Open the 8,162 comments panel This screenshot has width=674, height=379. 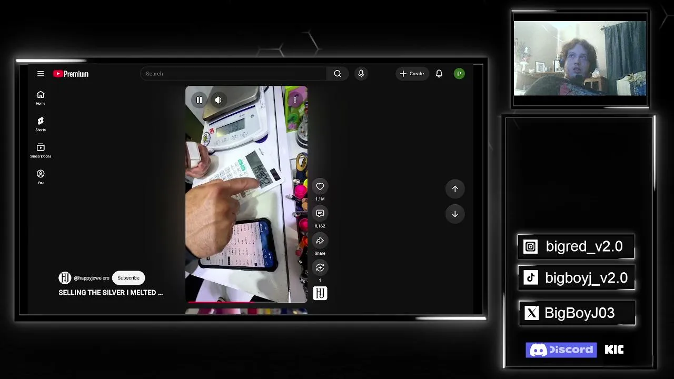point(320,213)
